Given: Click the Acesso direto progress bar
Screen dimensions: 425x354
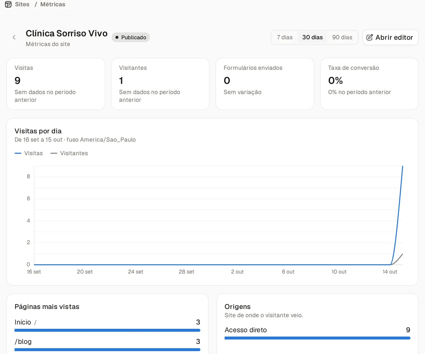Looking at the screenshot, I should [x=317, y=338].
